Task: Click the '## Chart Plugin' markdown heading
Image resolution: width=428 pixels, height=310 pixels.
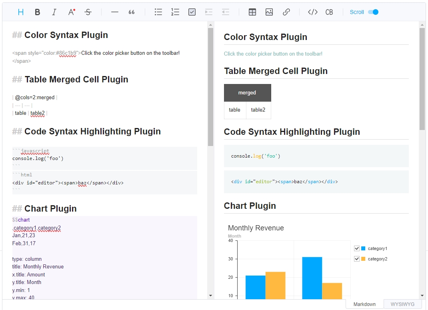Action: click(x=44, y=208)
